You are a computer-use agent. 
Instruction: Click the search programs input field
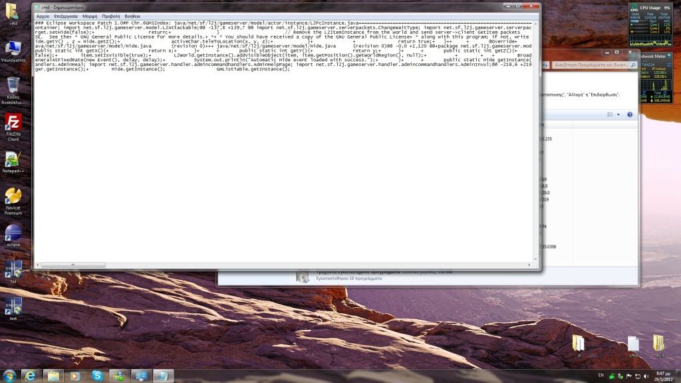[x=585, y=64]
